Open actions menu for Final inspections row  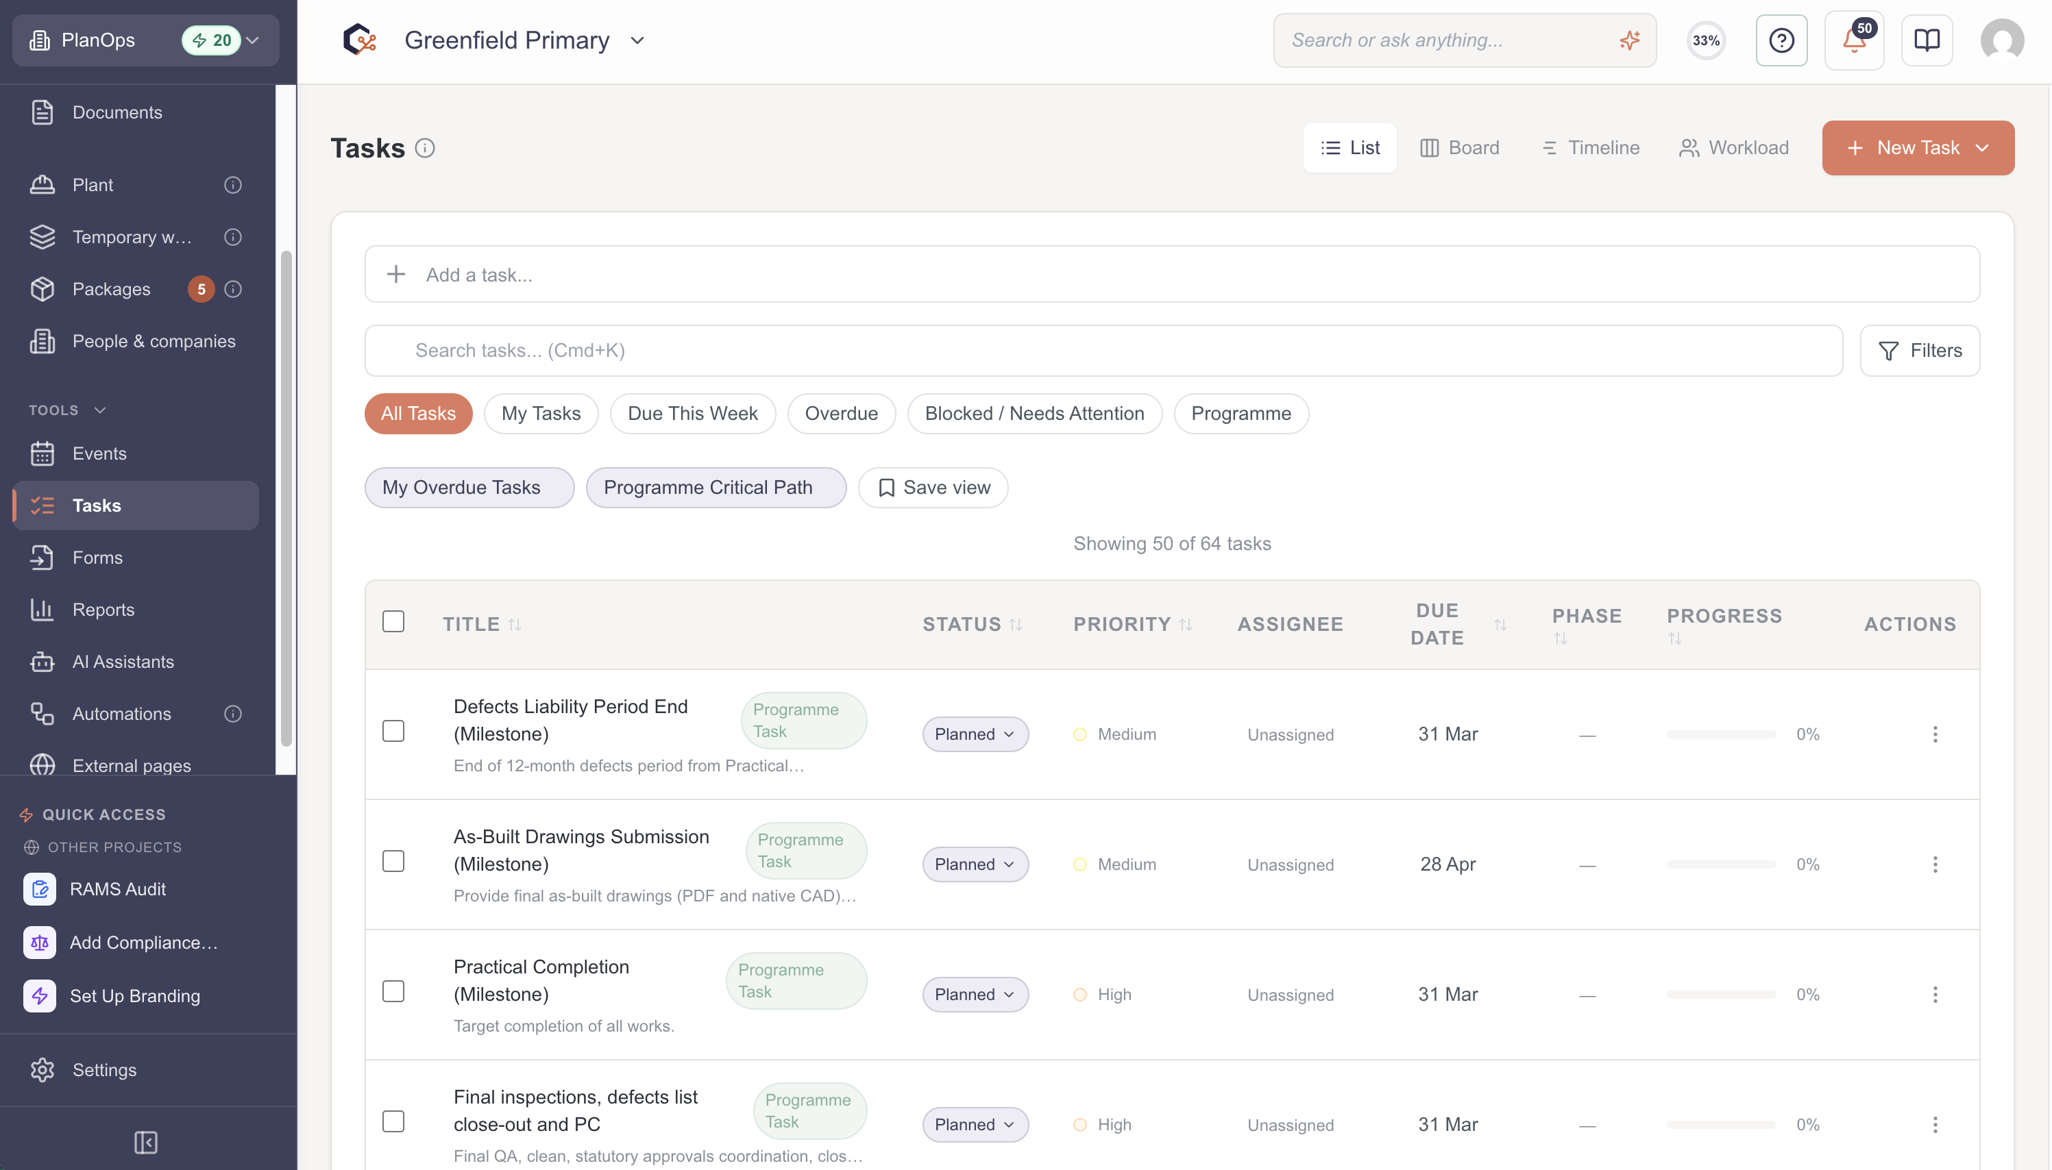(x=1935, y=1125)
